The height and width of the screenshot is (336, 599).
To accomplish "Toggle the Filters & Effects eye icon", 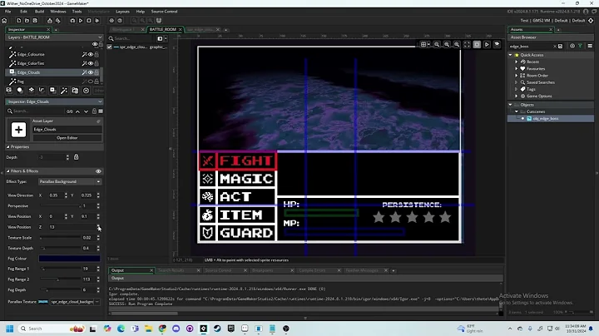I will pyautogui.click(x=98, y=171).
